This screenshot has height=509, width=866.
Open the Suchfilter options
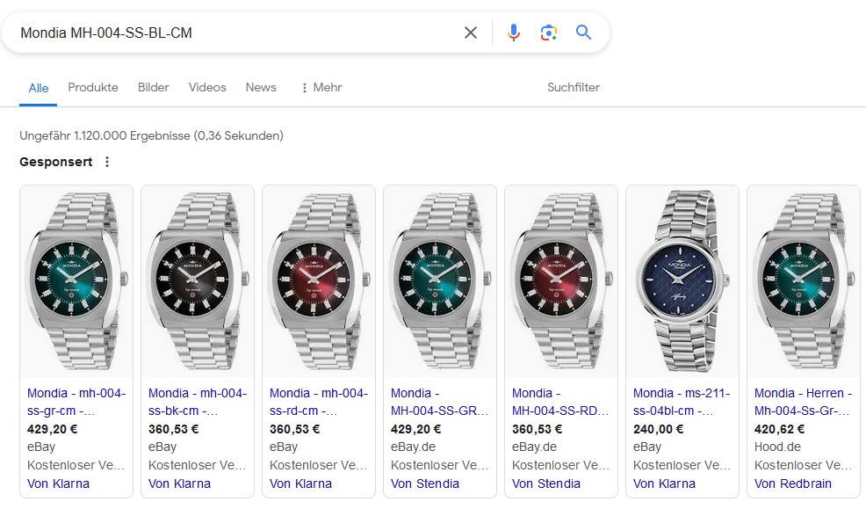pos(573,87)
